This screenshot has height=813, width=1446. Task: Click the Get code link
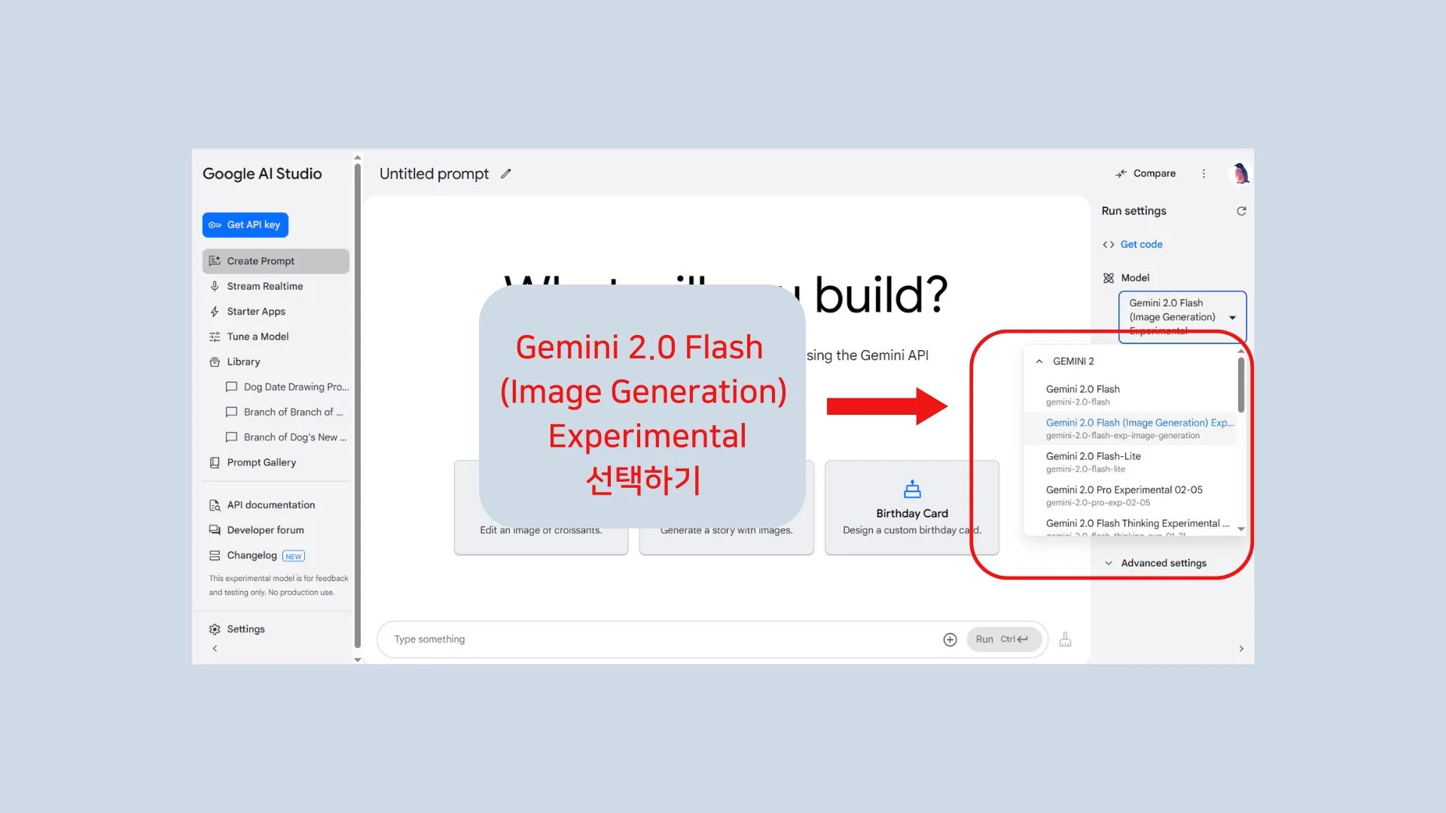[x=1141, y=245]
